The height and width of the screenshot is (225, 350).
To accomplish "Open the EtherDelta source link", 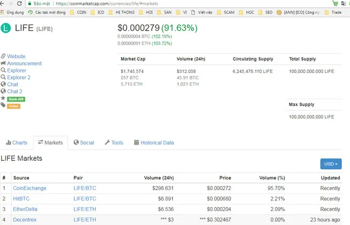I will point(25,209).
